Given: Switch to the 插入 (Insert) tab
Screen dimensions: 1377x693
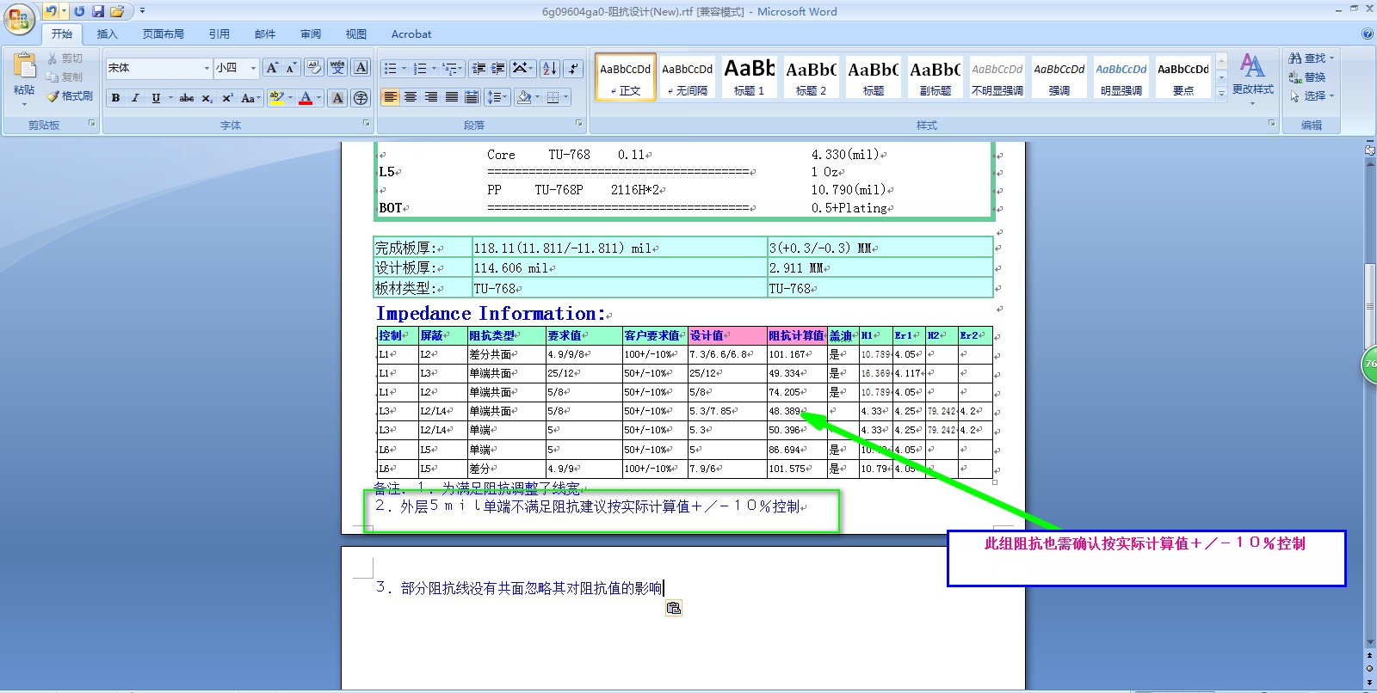Looking at the screenshot, I should 107,34.
